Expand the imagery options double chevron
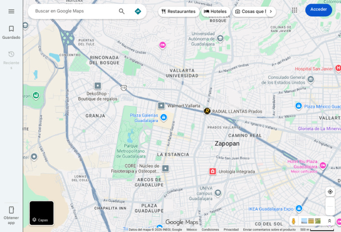Screen dimensions: 341x232 [329, 221]
